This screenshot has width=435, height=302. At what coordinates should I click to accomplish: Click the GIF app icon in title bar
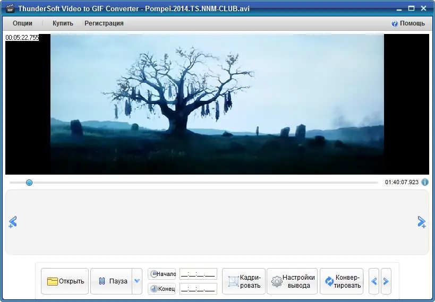pyautogui.click(x=10, y=8)
